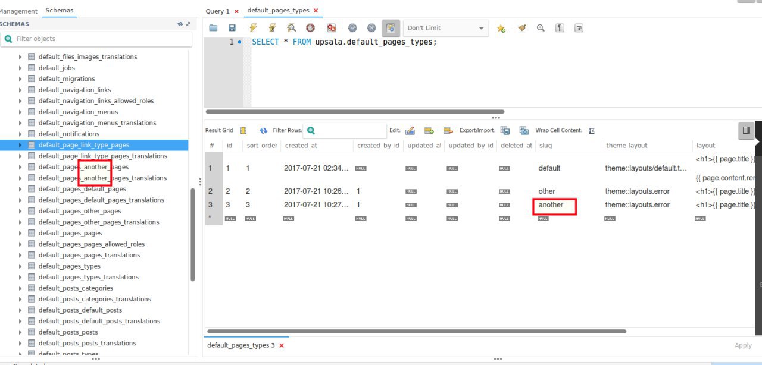Click the result grid horizontal scrollbar
The image size is (762, 365).
[417, 332]
